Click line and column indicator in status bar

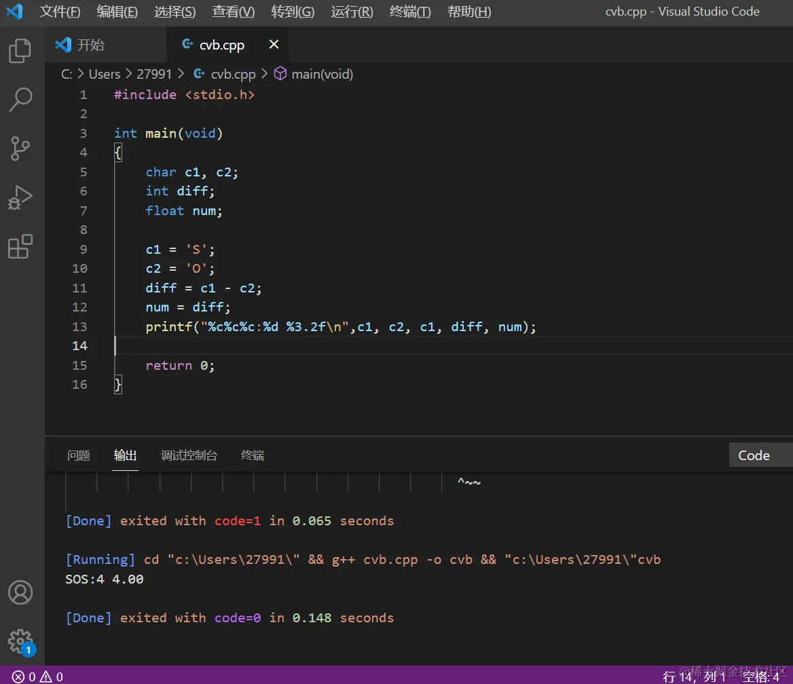(694, 677)
